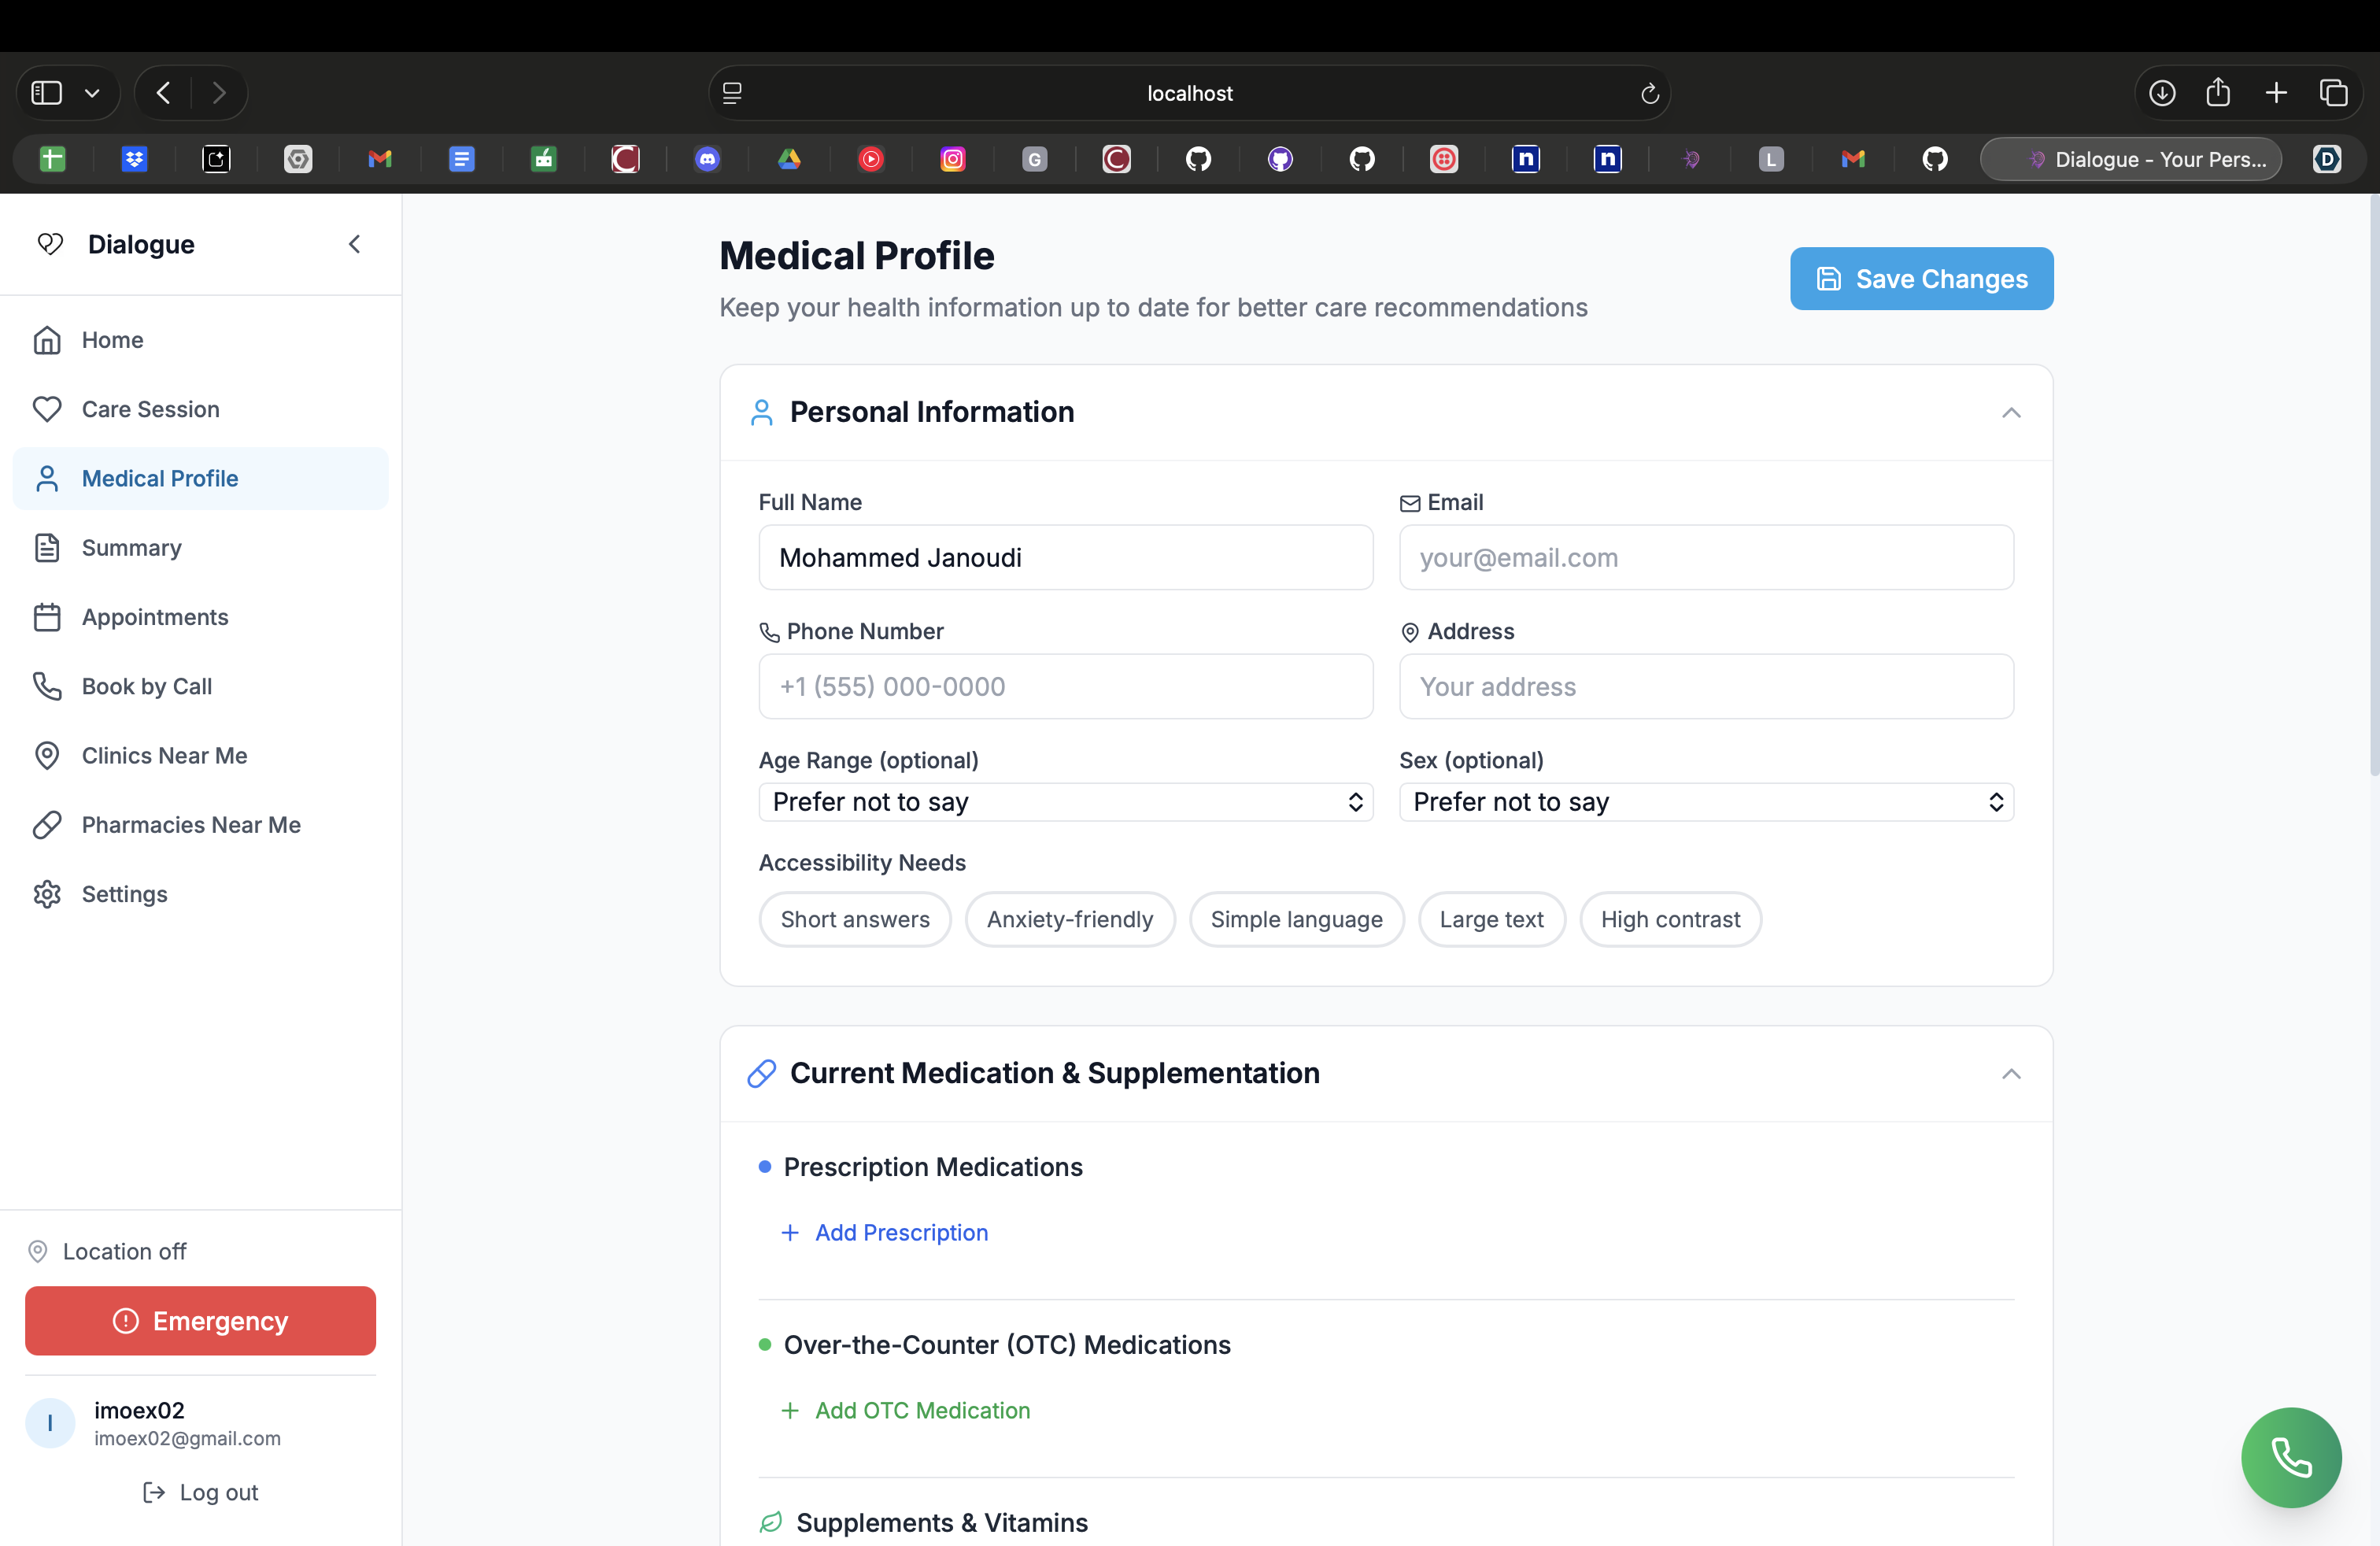Click the browser share icon
Viewport: 2380px width, 1546px height.
(2218, 93)
